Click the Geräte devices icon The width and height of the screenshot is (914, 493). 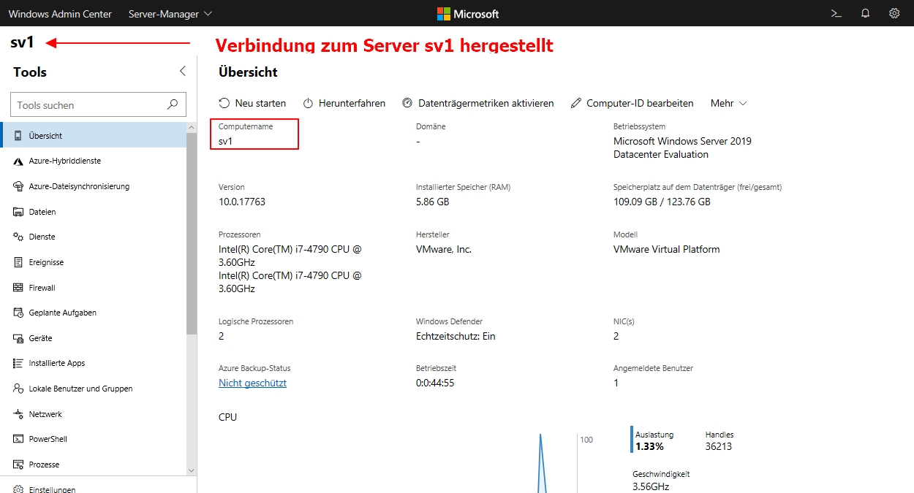(x=18, y=338)
